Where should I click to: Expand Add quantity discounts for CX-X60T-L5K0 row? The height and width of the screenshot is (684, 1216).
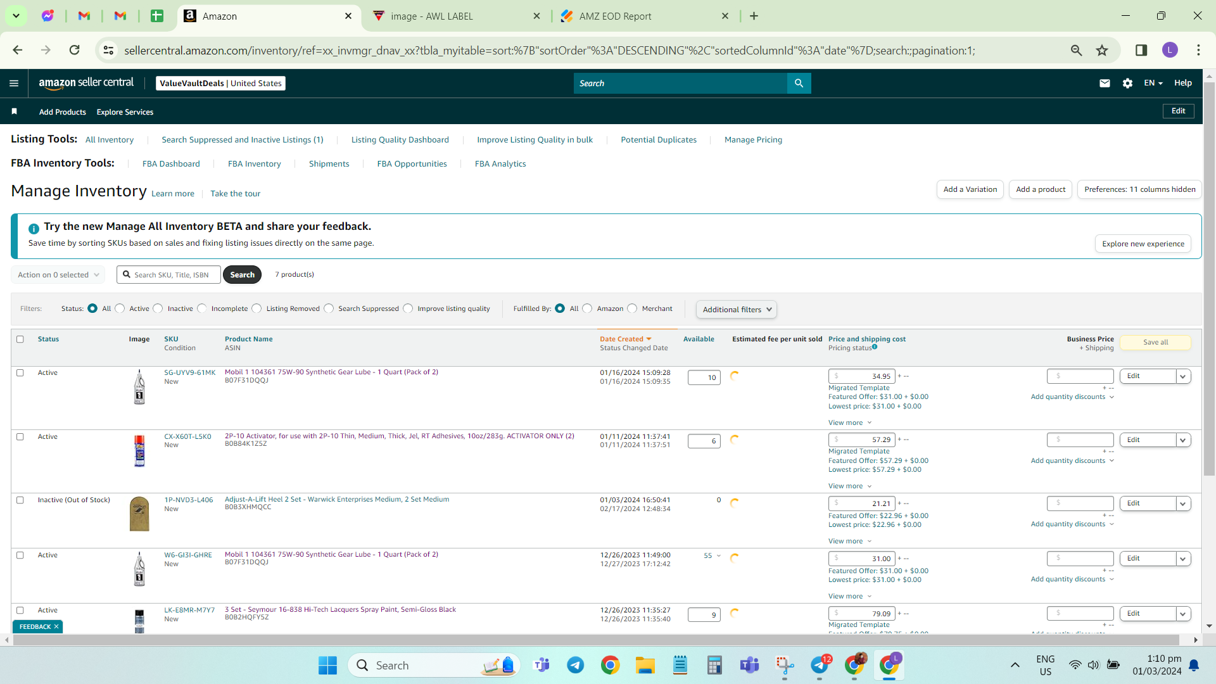1072,460
